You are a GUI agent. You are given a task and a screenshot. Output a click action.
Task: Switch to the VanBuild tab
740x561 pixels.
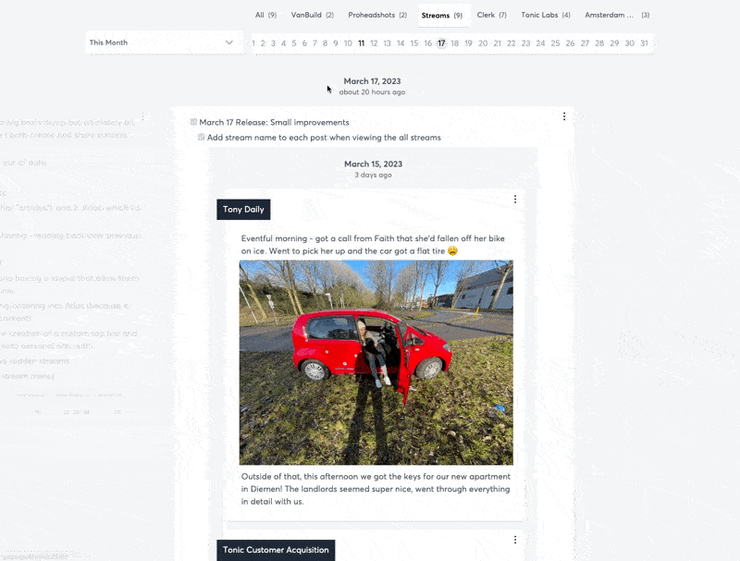click(313, 15)
